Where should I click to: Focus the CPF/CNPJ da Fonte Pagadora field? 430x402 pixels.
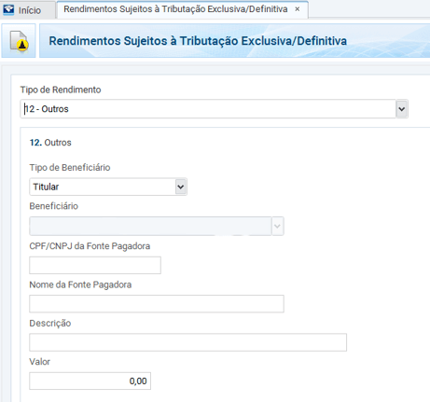click(x=95, y=265)
